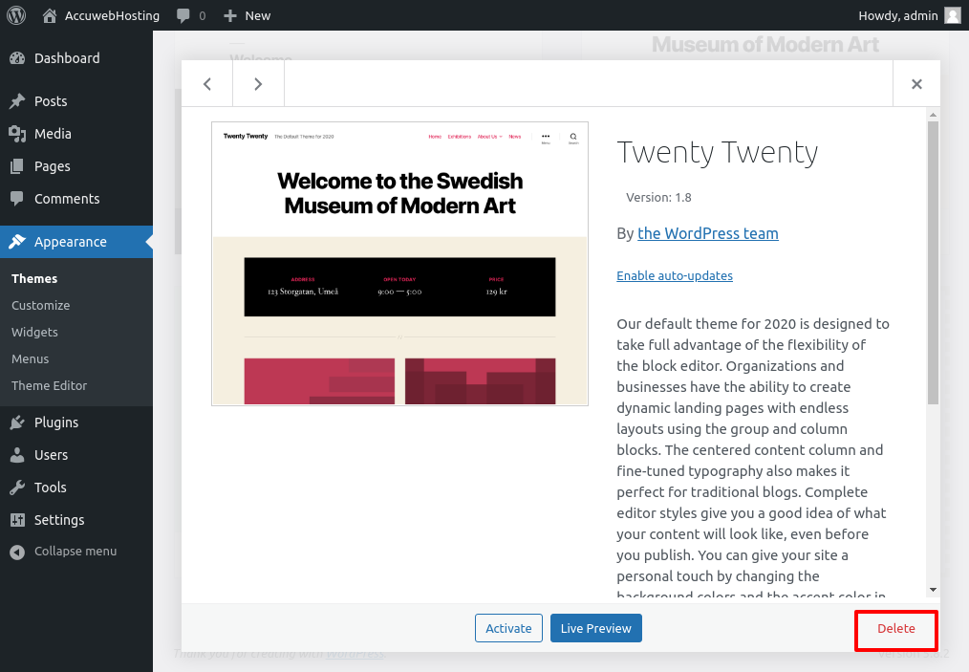Image resolution: width=969 pixels, height=672 pixels.
Task: Open the Posts menu
Action: click(x=51, y=100)
